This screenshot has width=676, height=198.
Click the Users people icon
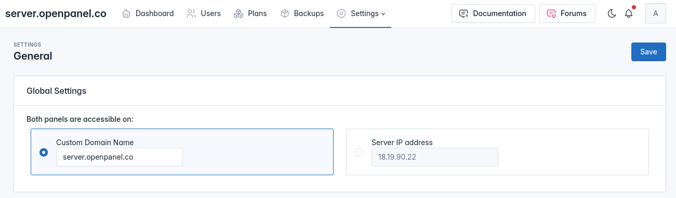tap(191, 13)
